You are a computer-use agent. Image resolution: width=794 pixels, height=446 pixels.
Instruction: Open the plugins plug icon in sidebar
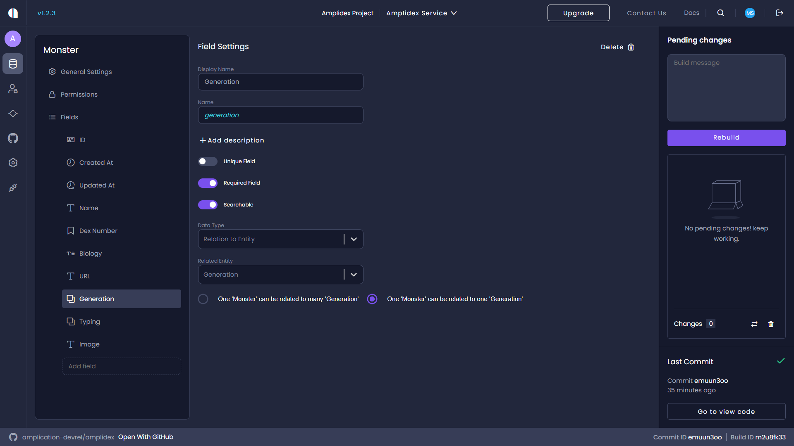click(13, 187)
